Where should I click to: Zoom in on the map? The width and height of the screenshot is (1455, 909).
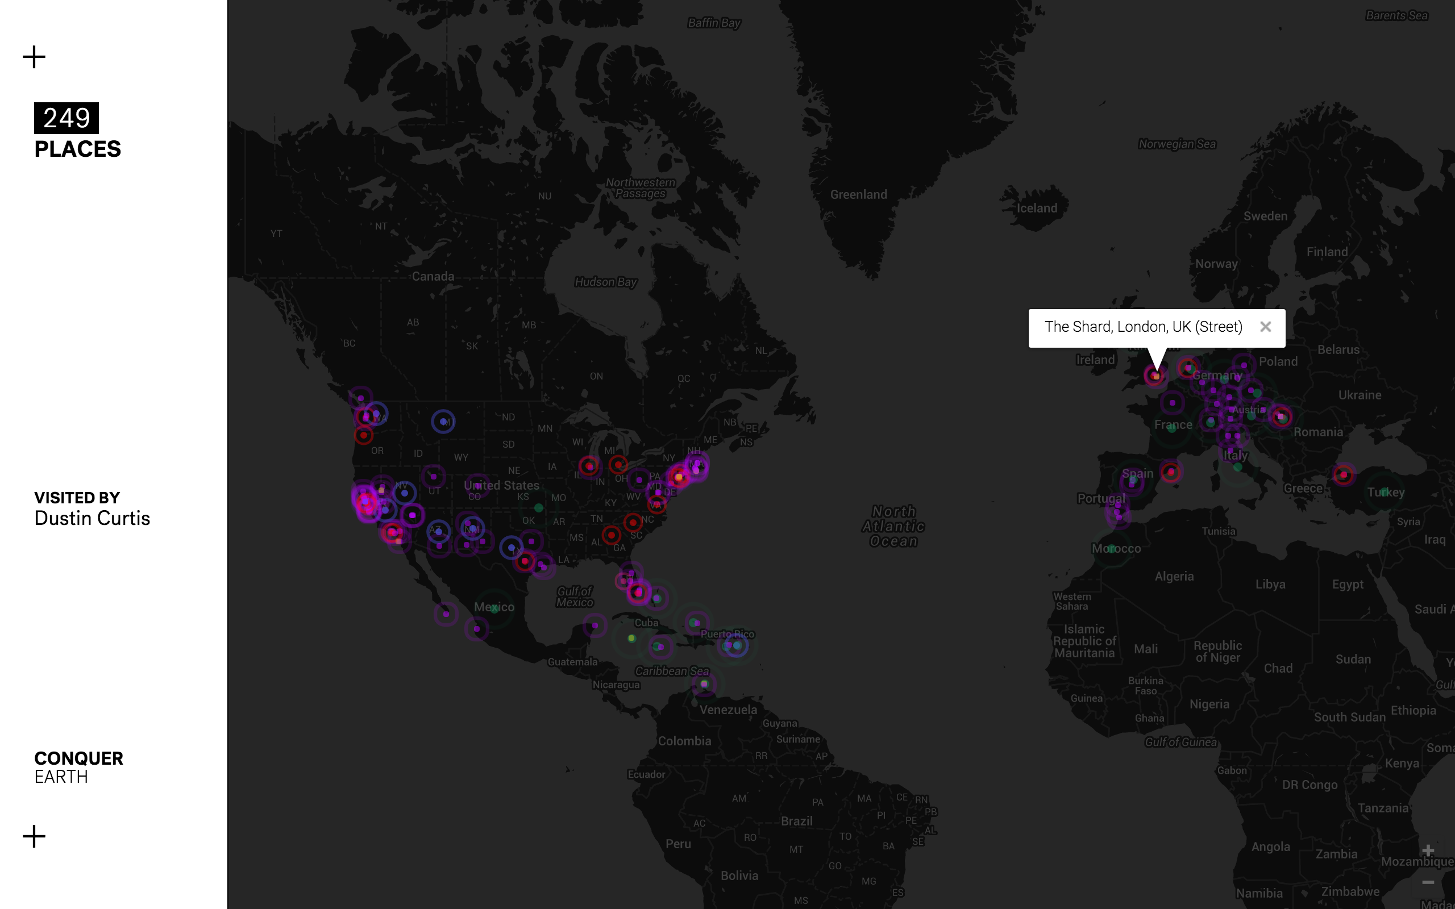pyautogui.click(x=1428, y=850)
